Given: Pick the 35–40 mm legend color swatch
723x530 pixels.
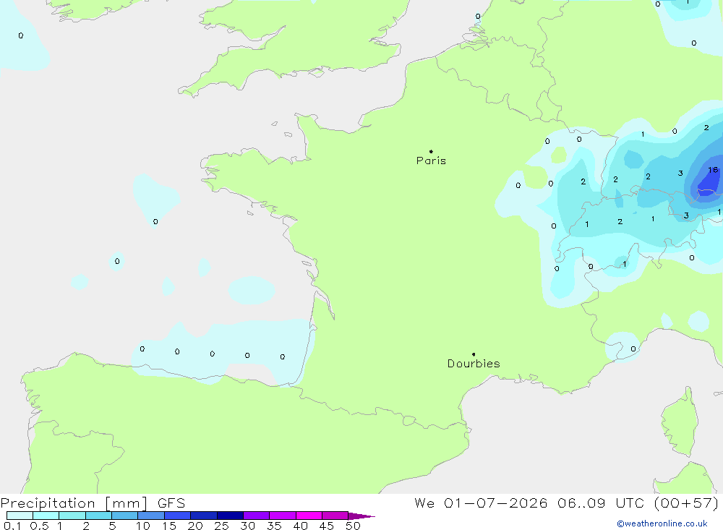Looking at the screenshot, I should coord(283,516).
